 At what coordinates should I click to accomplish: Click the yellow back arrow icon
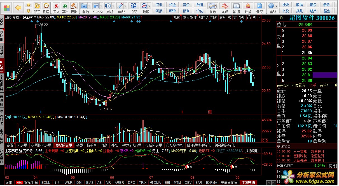click(x=18, y=8)
